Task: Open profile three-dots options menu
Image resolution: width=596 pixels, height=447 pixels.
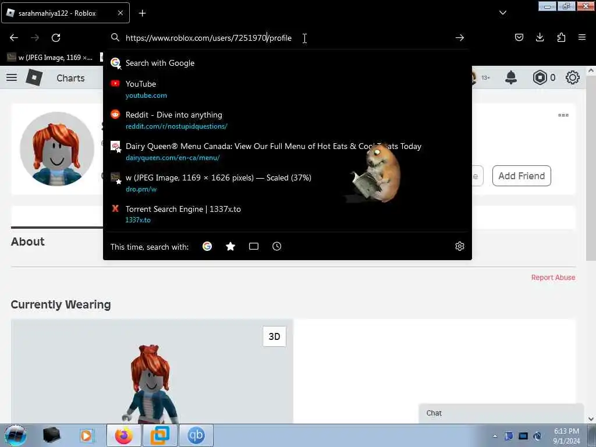Action: tap(563, 115)
